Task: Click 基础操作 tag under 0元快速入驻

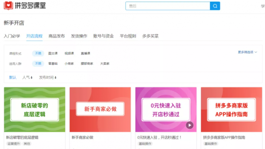Action: pos(145,144)
